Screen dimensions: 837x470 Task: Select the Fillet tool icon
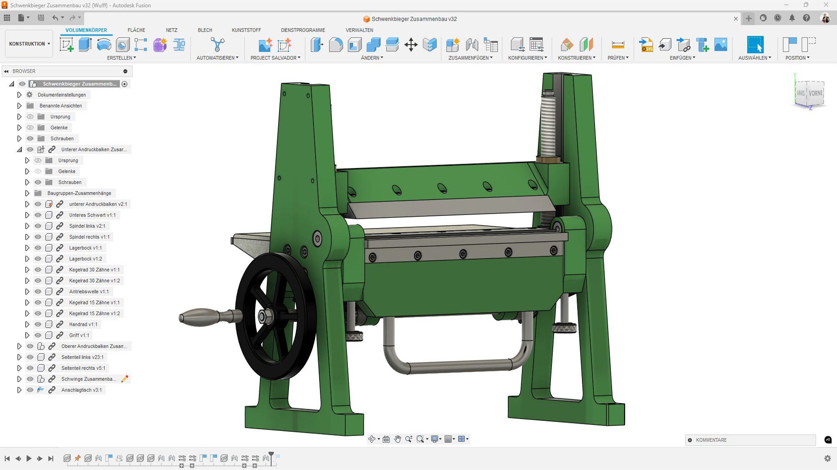(336, 45)
